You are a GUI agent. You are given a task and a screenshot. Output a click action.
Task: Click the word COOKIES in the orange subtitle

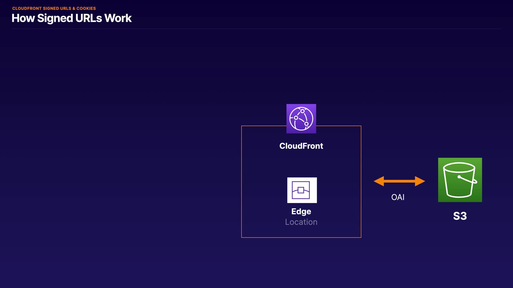pos(86,9)
